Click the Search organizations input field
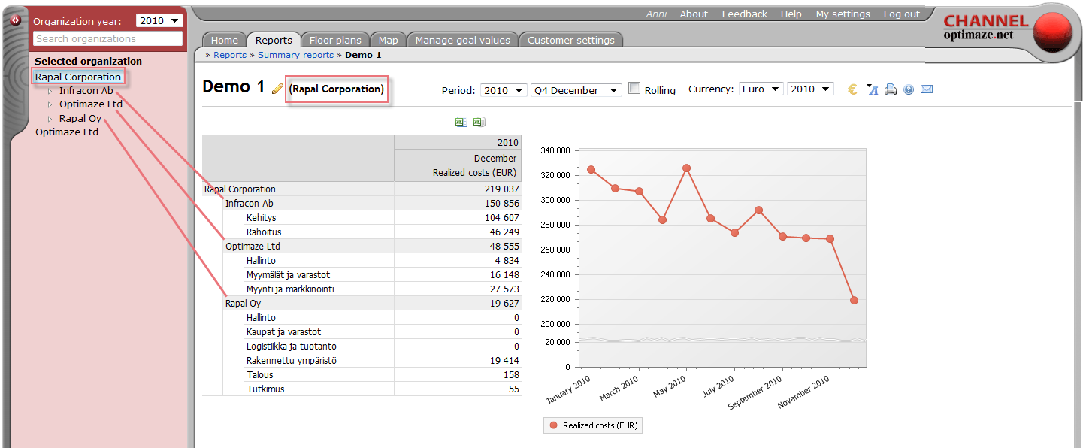 click(107, 38)
